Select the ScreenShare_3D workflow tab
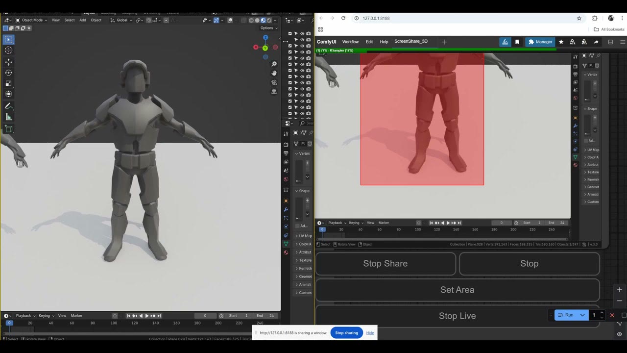Image resolution: width=627 pixels, height=353 pixels. click(411, 42)
